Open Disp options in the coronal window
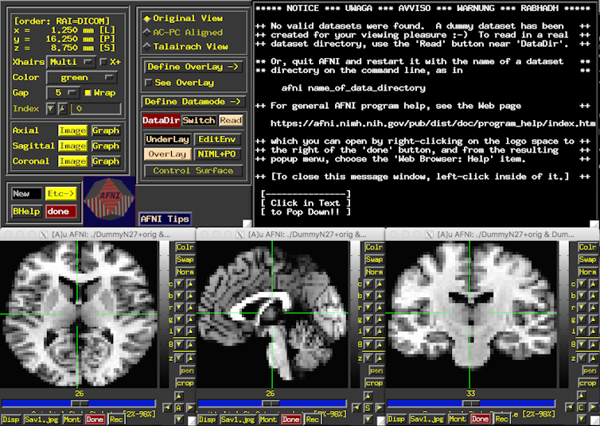The height and width of the screenshot is (426, 600). click(x=395, y=419)
